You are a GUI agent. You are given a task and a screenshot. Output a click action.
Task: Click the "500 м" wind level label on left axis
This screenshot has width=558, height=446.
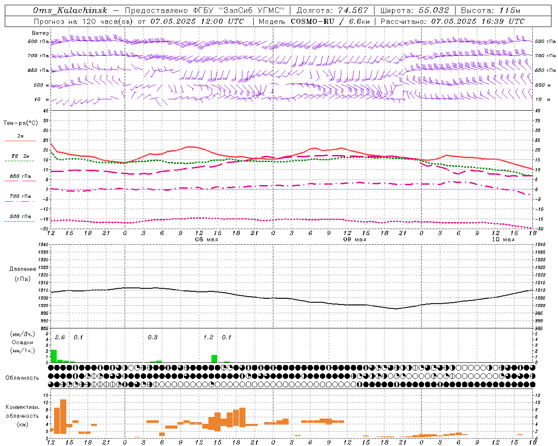point(41,85)
